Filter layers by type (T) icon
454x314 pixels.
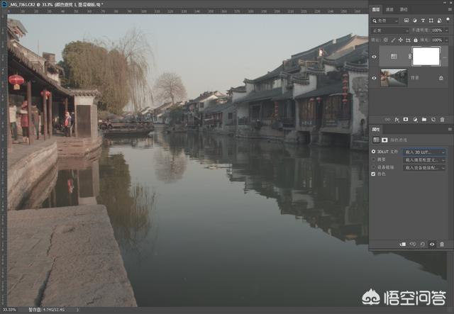[x=423, y=21]
